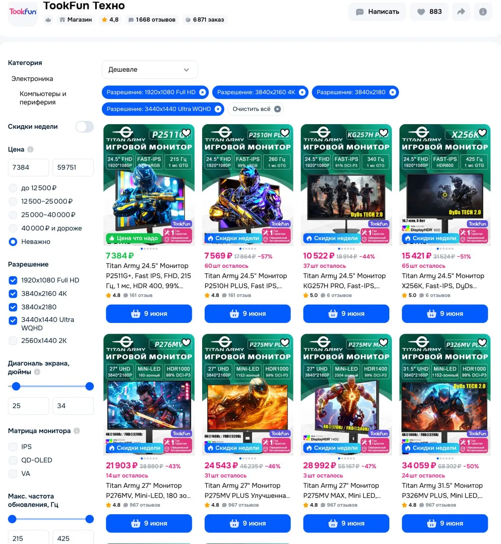Click the price info question icon
The image size is (501, 544).
pyautogui.click(x=31, y=150)
